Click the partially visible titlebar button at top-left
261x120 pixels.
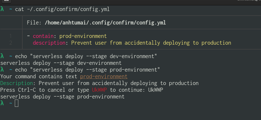[x=6, y=1]
